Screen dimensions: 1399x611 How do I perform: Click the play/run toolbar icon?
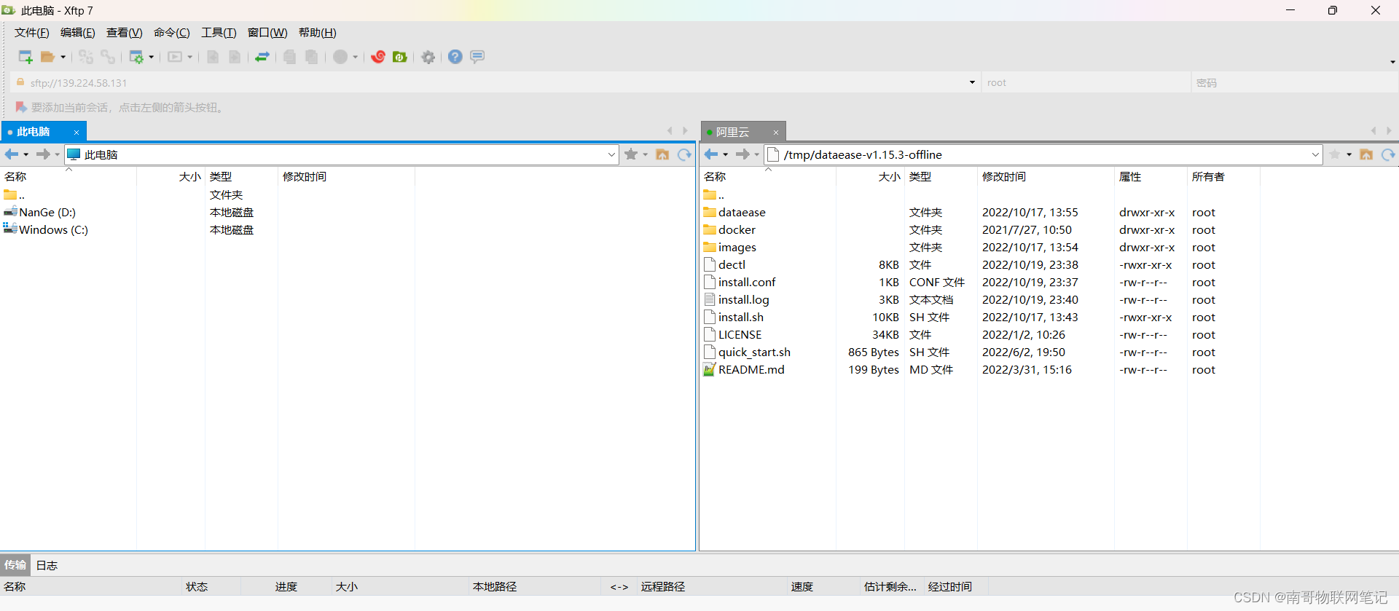pyautogui.click(x=175, y=57)
